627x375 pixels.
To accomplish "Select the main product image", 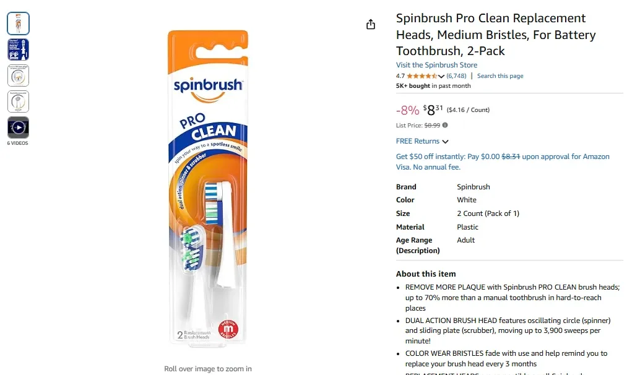I will coord(208,186).
